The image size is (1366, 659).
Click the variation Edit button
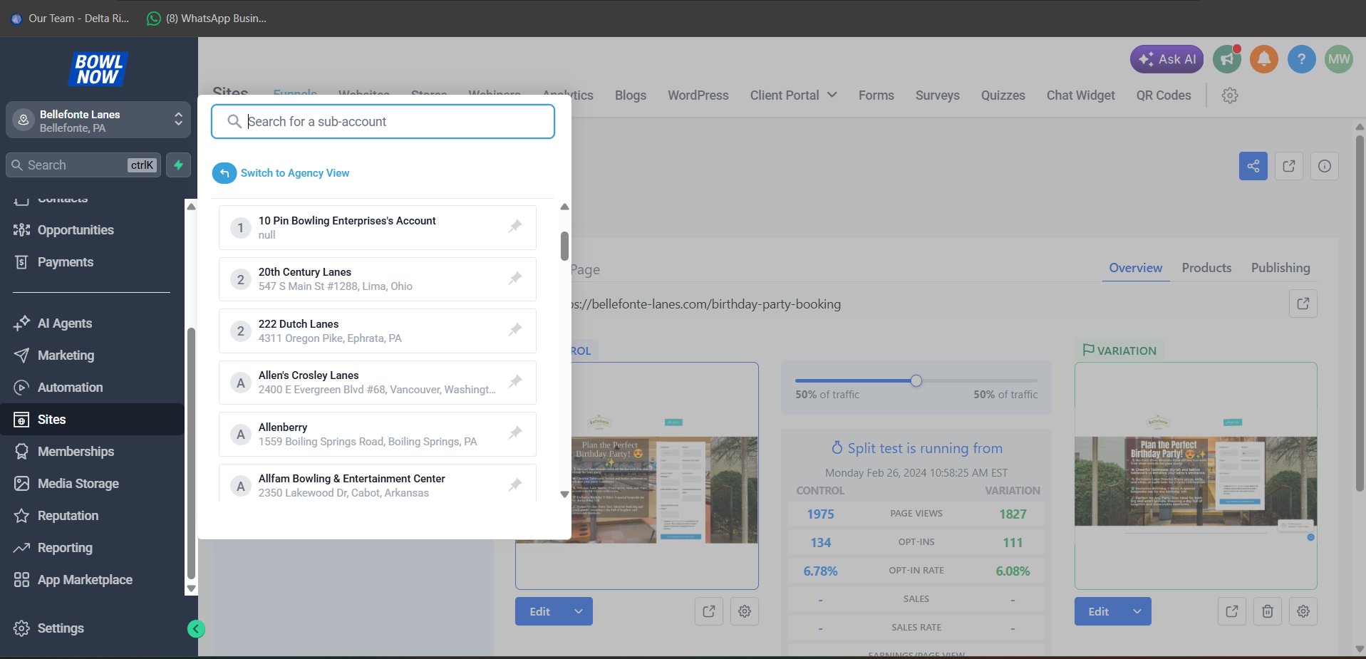click(1098, 611)
